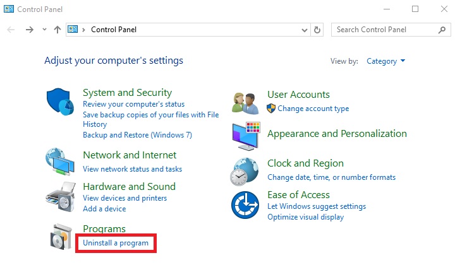The image size is (455, 265).
Task: Go up one folder level
Action: [x=58, y=30]
